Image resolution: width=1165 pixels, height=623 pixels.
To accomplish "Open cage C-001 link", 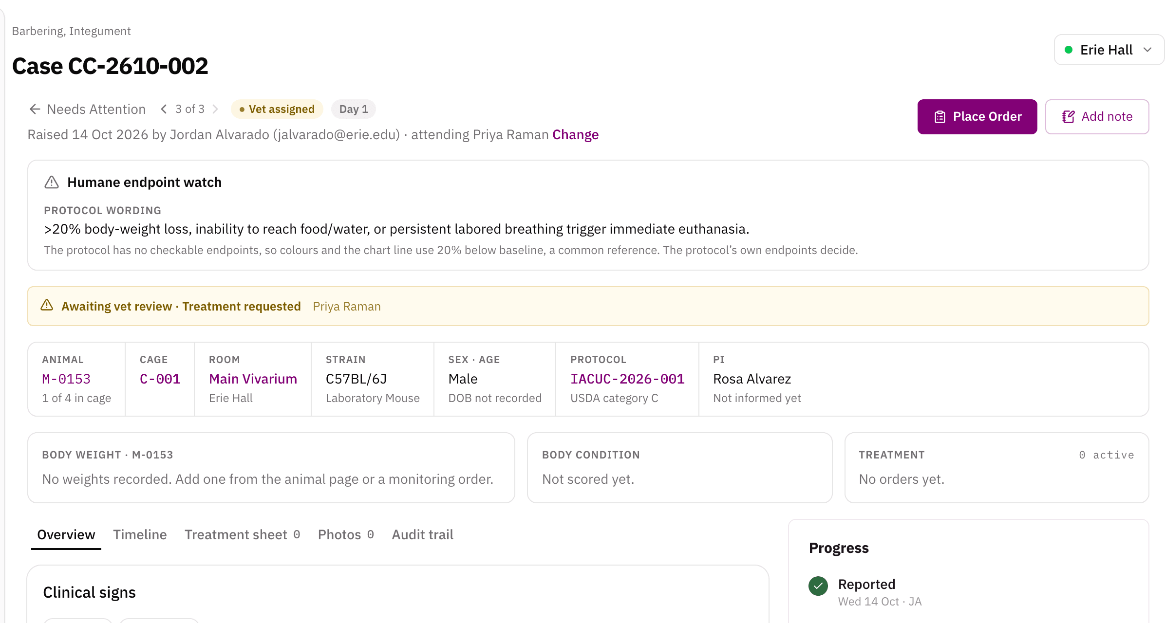I will [160, 379].
